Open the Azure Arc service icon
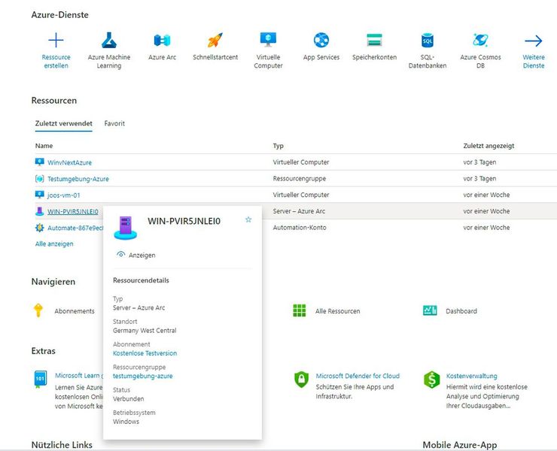The width and height of the screenshot is (557, 451). click(x=162, y=40)
